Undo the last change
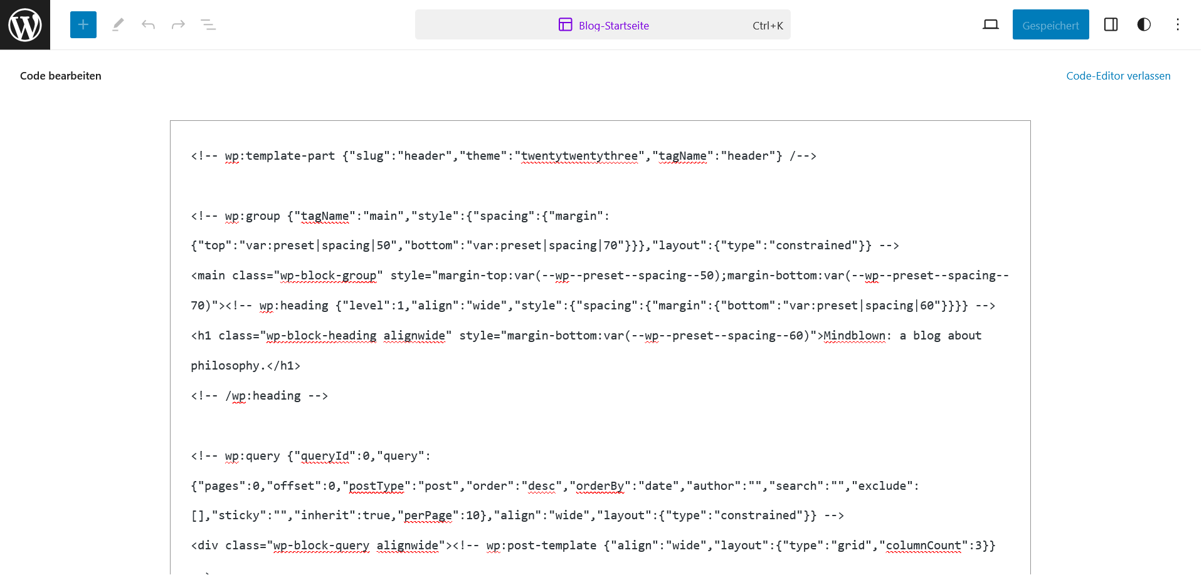Screen dimensions: 1204x575 pos(148,25)
